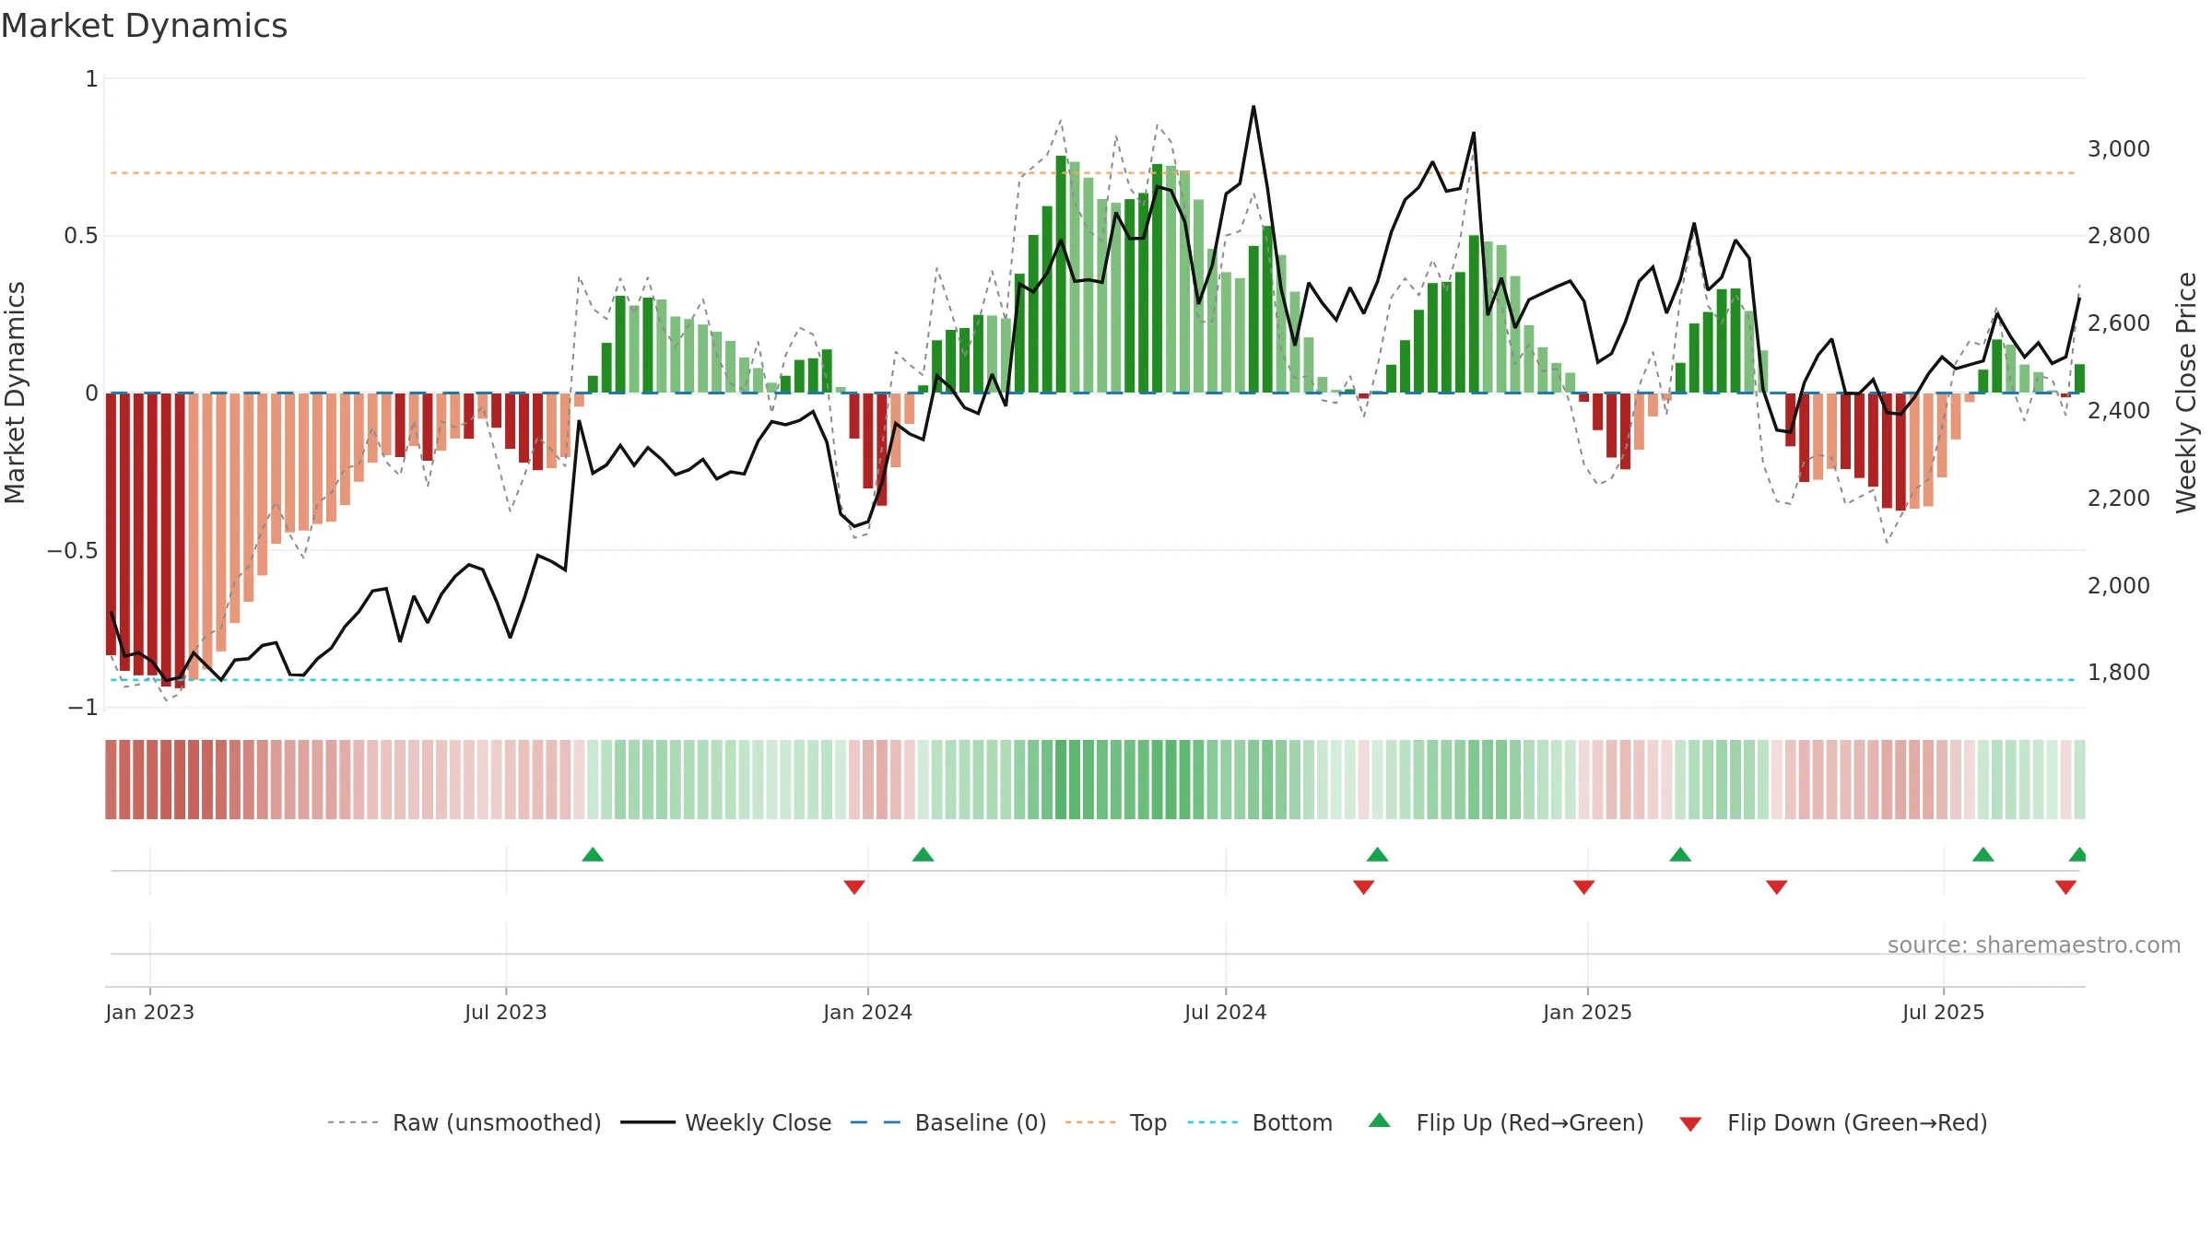
Task: Click the last light green heat strip cell
Action: (x=2079, y=780)
